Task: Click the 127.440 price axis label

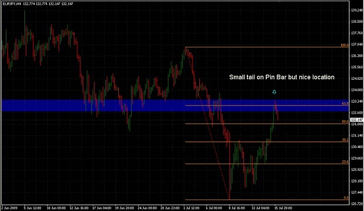Action: tap(357, 192)
